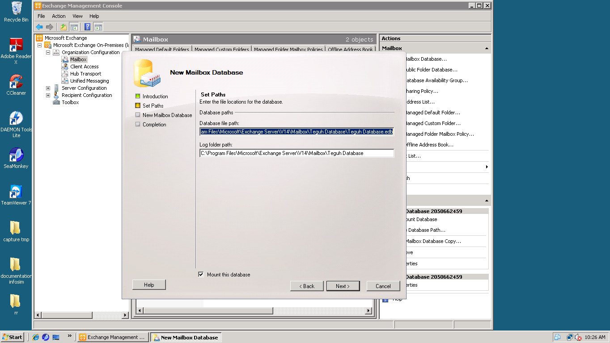Click the Microsoft Exchange root node icon

tap(39, 38)
